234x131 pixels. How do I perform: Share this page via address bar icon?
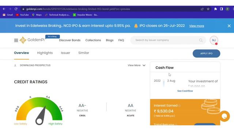click(x=202, y=9)
